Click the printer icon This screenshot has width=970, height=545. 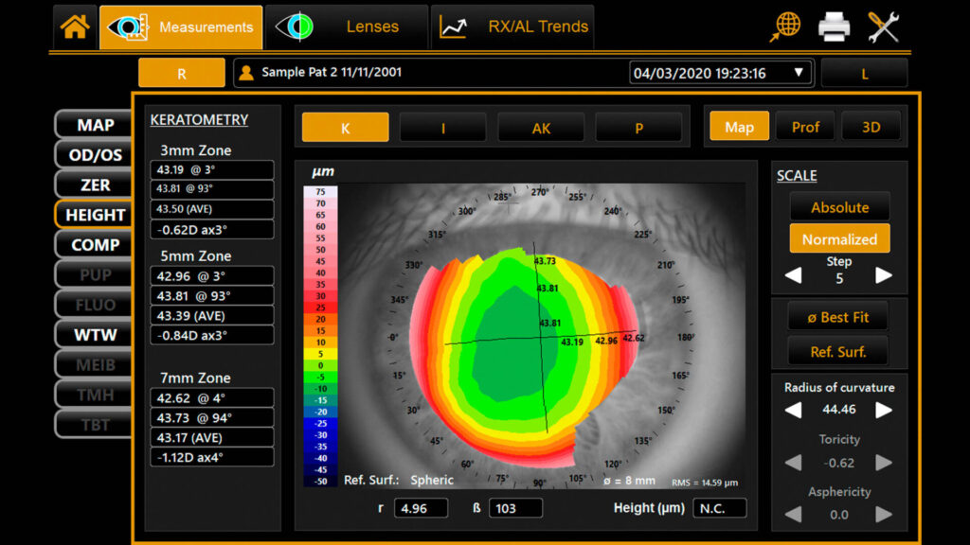(834, 27)
